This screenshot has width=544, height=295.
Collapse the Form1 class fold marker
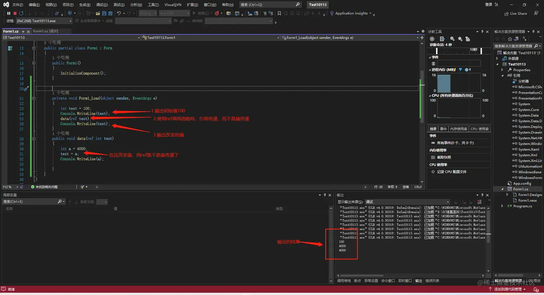(34, 48)
